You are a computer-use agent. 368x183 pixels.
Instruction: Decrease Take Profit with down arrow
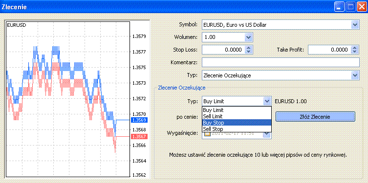coord(355,52)
